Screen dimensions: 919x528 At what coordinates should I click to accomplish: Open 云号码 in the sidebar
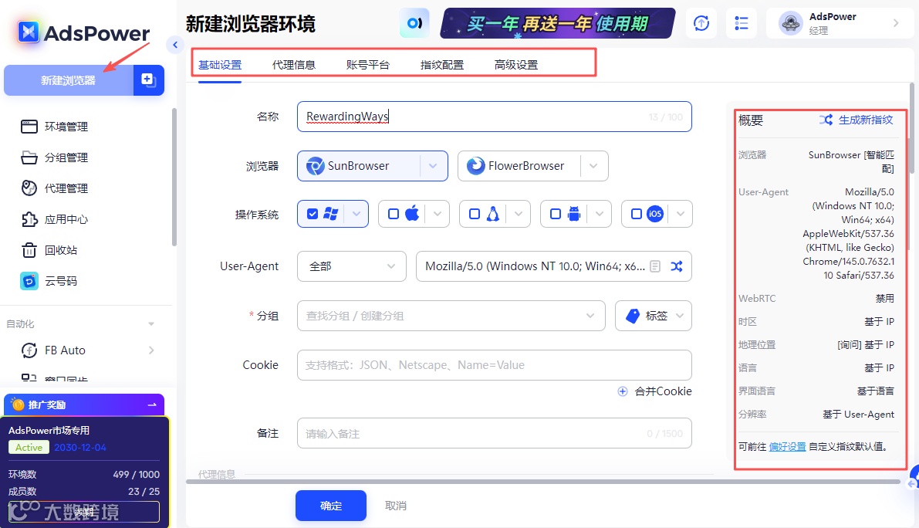pyautogui.click(x=61, y=281)
